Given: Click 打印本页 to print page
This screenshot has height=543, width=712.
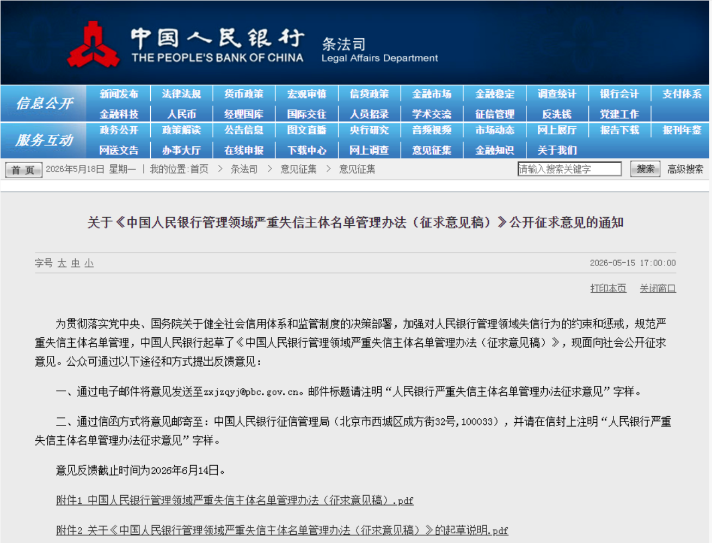Looking at the screenshot, I should coord(608,288).
